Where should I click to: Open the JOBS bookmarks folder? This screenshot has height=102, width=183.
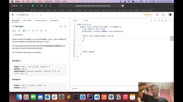(49, 10)
